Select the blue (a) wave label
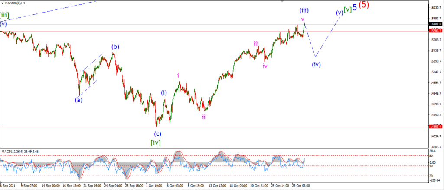The image size is (444, 190). 78,100
